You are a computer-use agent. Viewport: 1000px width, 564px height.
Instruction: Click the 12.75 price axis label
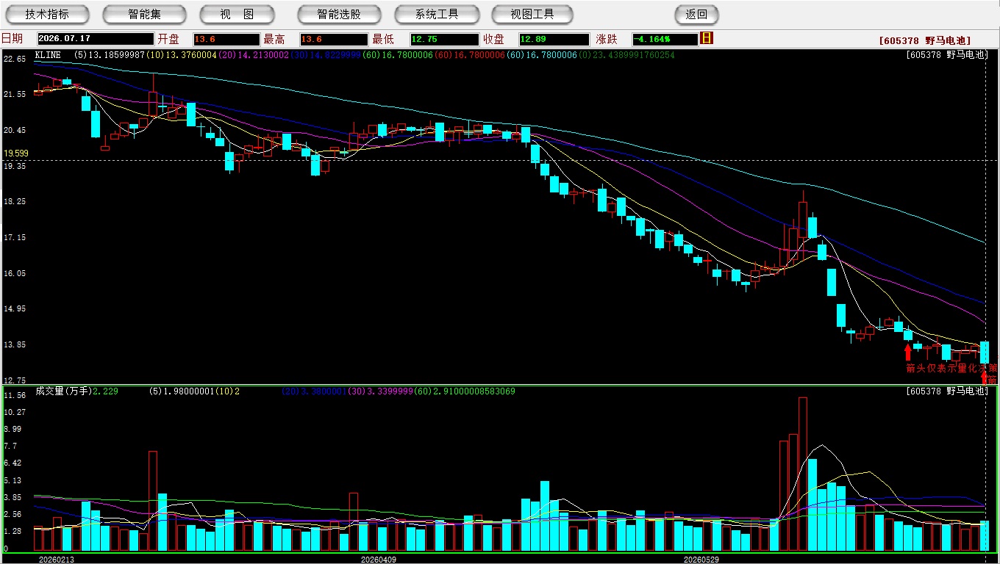[x=15, y=380]
